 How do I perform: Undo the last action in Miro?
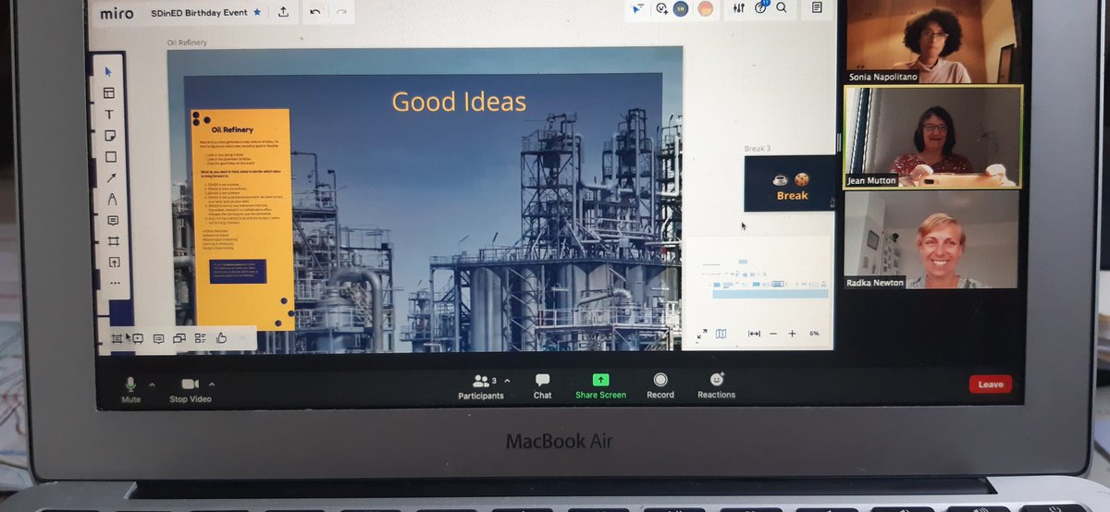[315, 12]
